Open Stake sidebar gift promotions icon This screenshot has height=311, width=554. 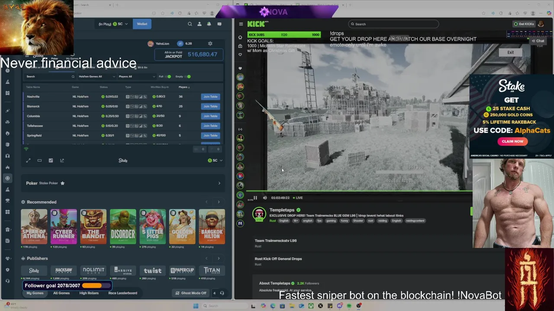point(7,229)
